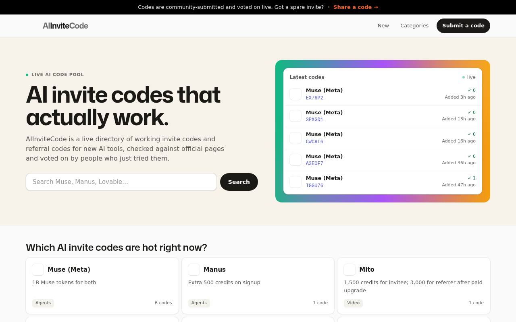The image size is (516, 322).
Task: Click the AllInviteCode logo
Action: coord(65,26)
